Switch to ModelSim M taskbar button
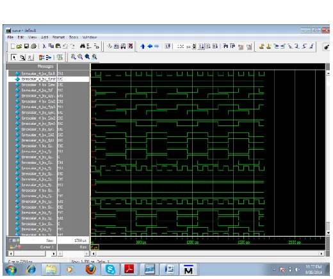 point(188,269)
